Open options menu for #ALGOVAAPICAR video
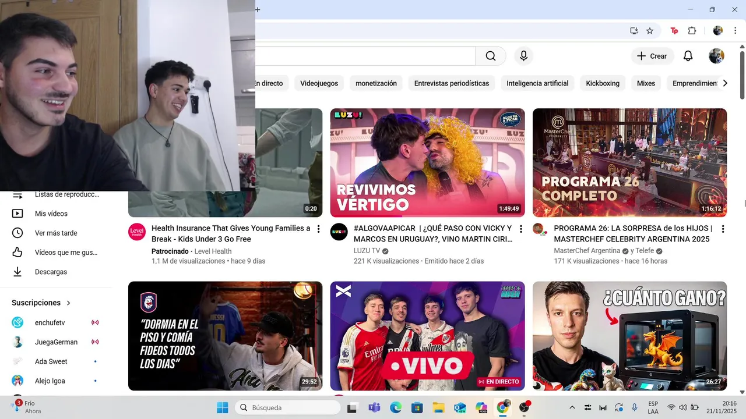Viewport: 746px width, 419px height. tap(520, 229)
